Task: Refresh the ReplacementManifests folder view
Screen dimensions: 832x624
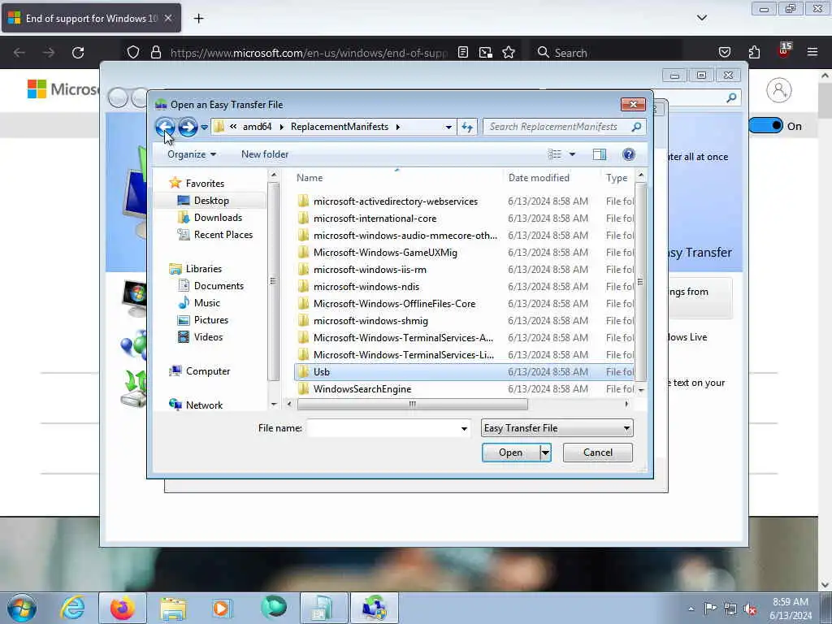Action: pyautogui.click(x=467, y=127)
